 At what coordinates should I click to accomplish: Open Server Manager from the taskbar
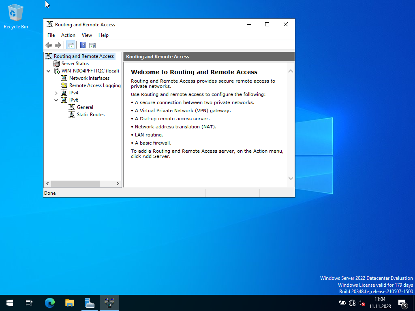click(x=90, y=303)
